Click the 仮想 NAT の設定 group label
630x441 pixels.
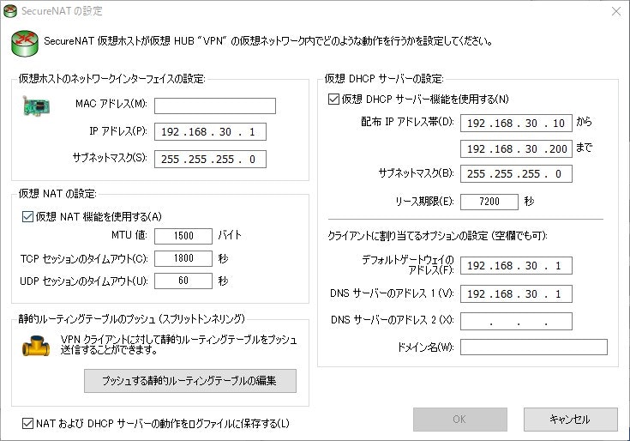tap(57, 194)
